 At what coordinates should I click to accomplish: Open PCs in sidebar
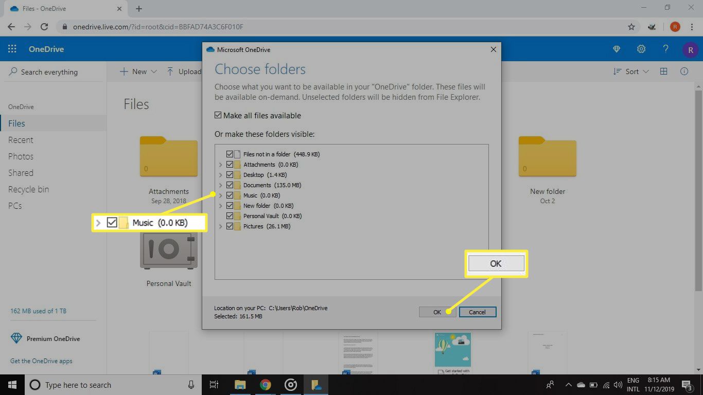[15, 206]
